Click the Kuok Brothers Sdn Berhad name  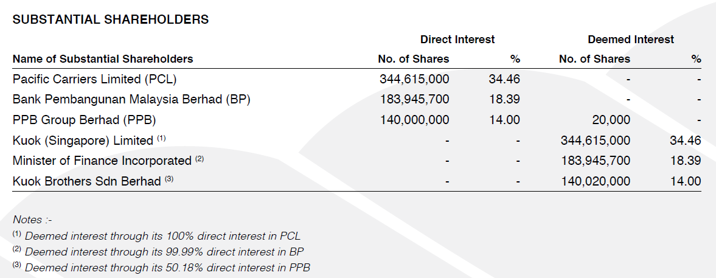tap(87, 181)
